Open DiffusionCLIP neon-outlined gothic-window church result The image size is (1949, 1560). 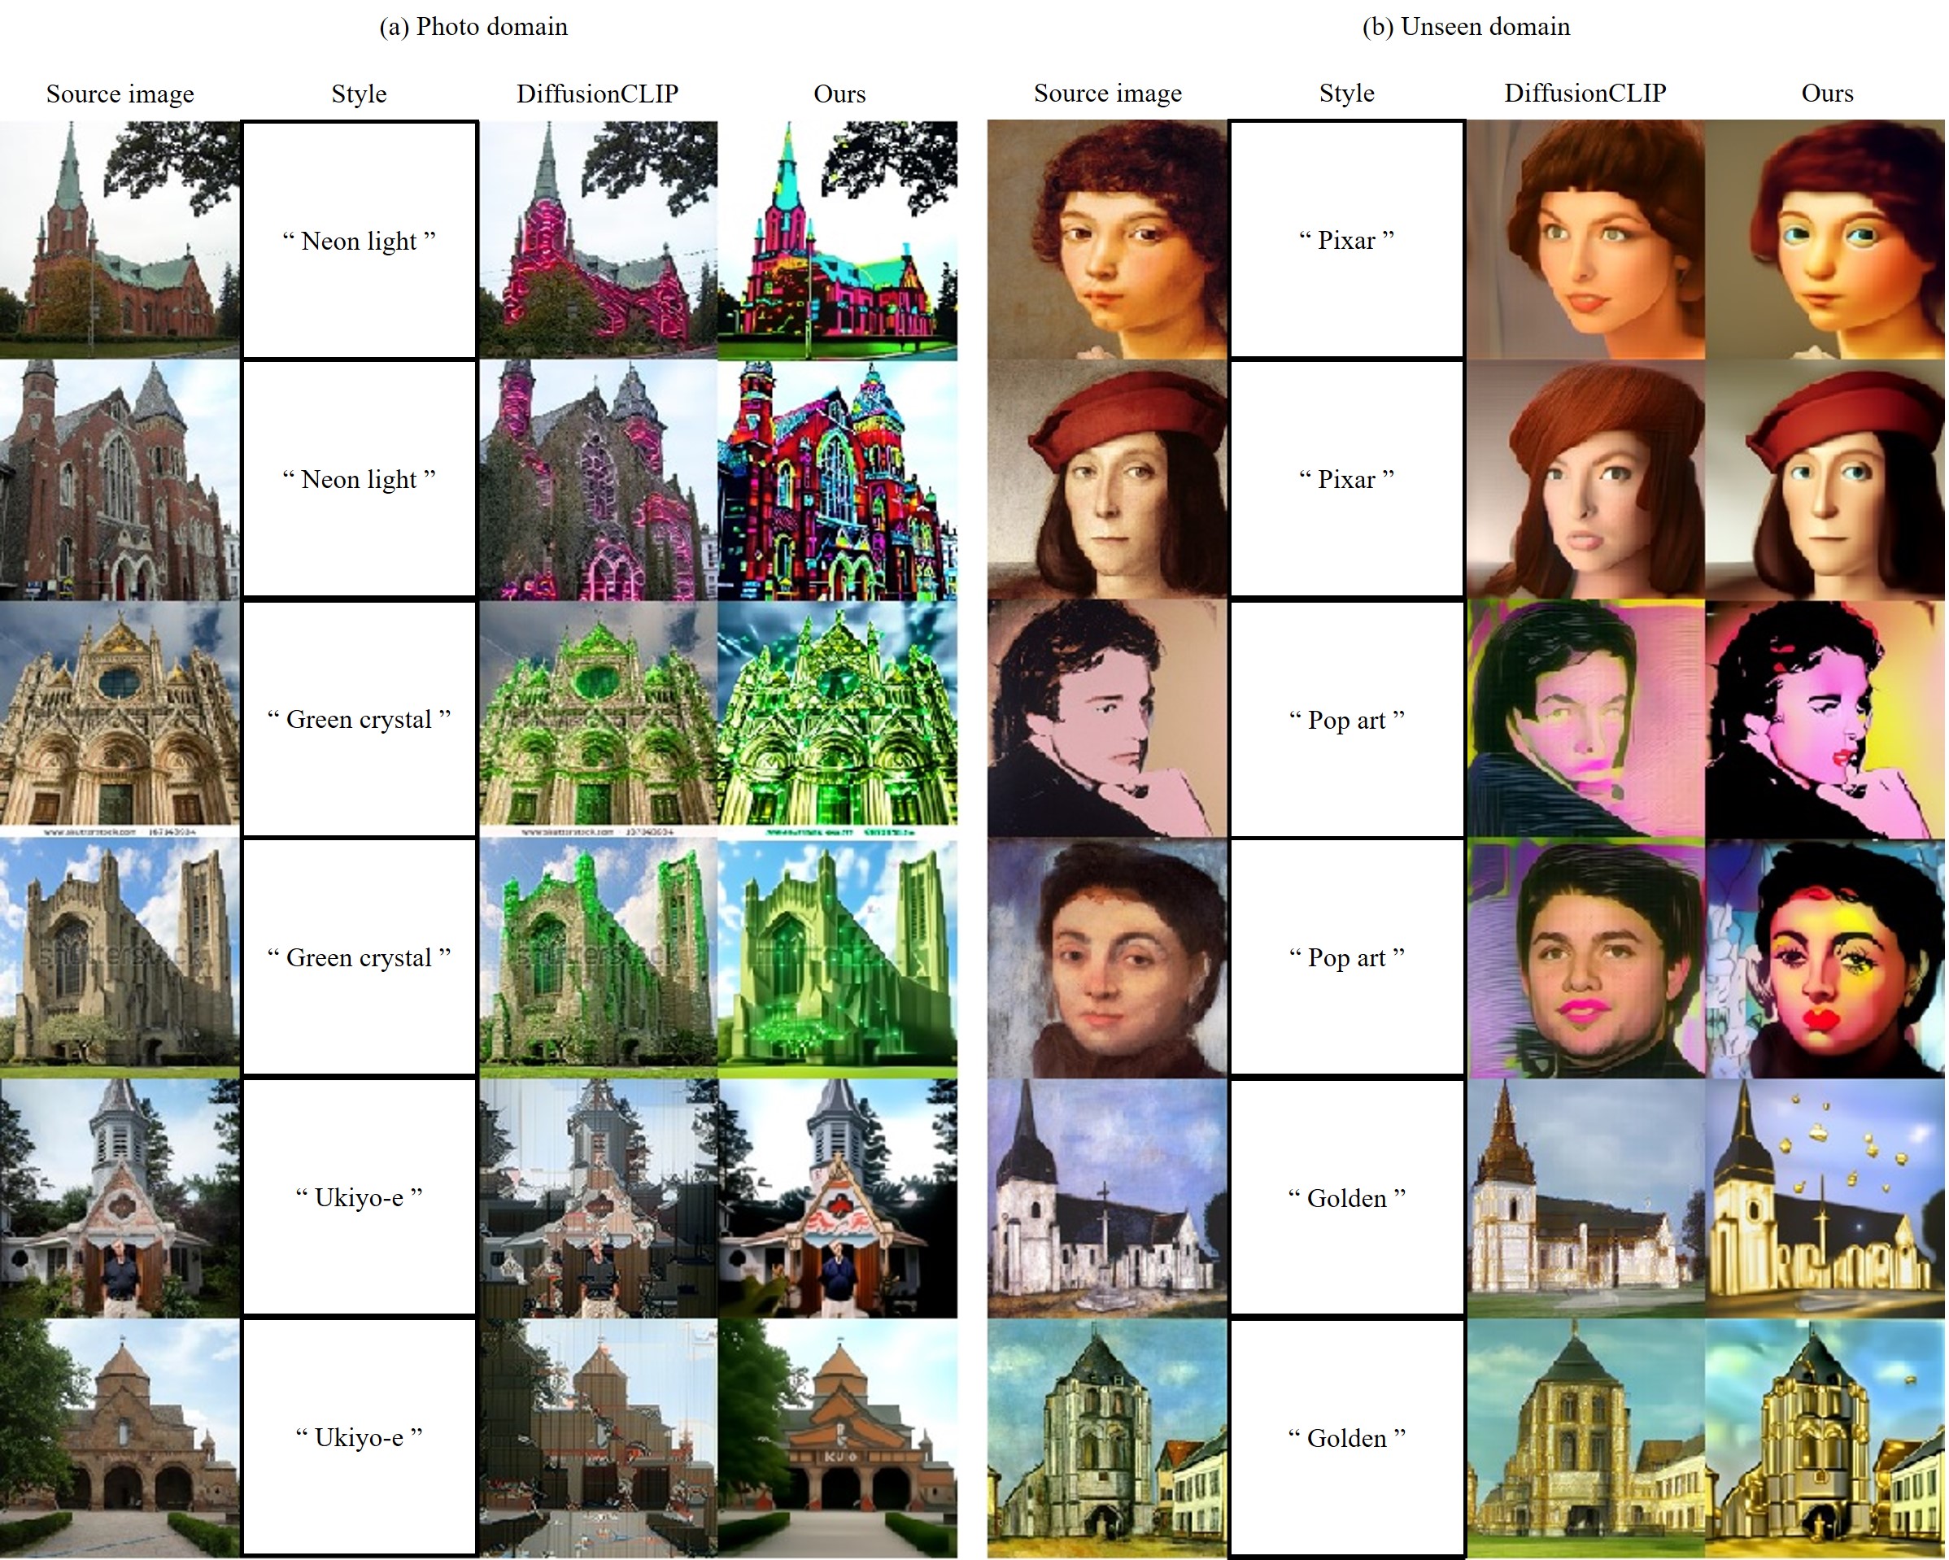tap(599, 480)
